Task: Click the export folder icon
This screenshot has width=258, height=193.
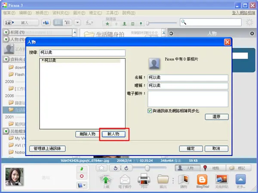Action: coord(163,180)
